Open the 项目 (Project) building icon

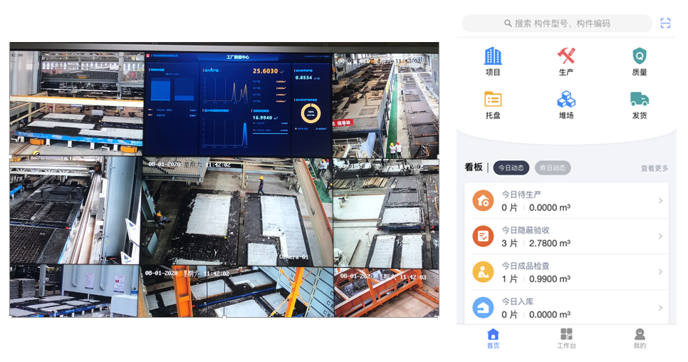click(493, 56)
